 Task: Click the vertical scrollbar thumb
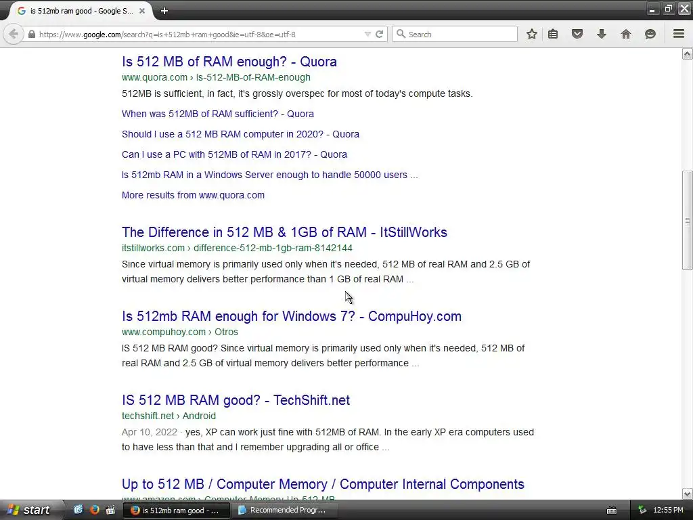pyautogui.click(x=688, y=220)
